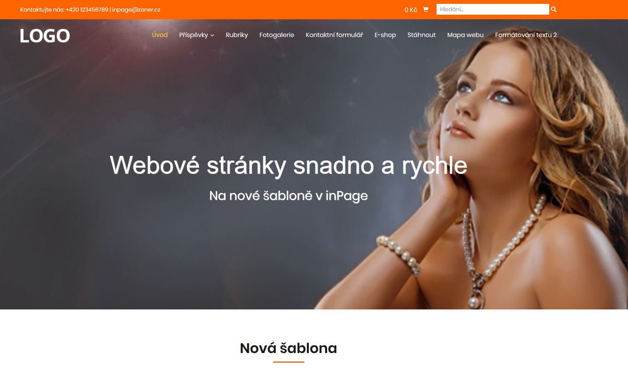Click the Webové stránky snadno a rychle headline

[288, 166]
